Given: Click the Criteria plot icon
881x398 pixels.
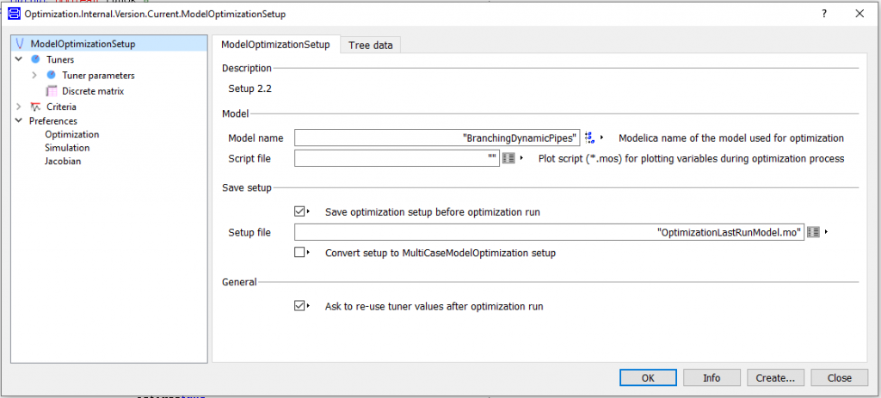Looking at the screenshot, I should click(35, 107).
